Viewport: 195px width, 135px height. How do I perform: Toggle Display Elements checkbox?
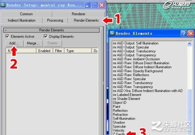pyautogui.click(x=46, y=36)
